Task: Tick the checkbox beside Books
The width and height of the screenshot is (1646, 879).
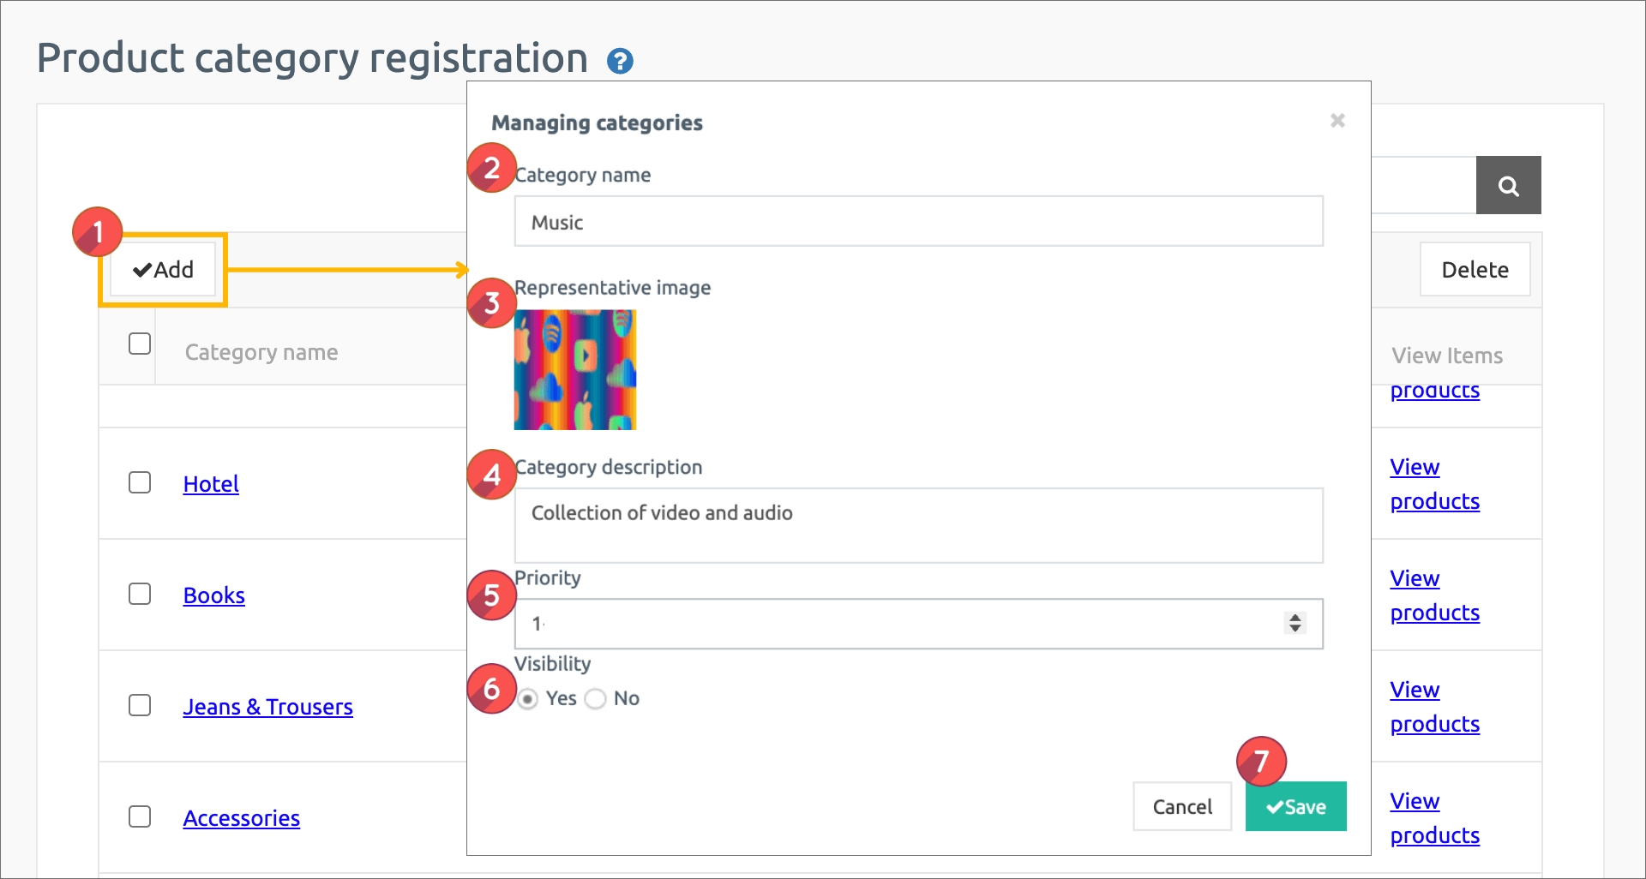Action: pos(140,594)
